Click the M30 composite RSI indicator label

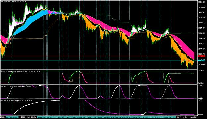pos(16,101)
